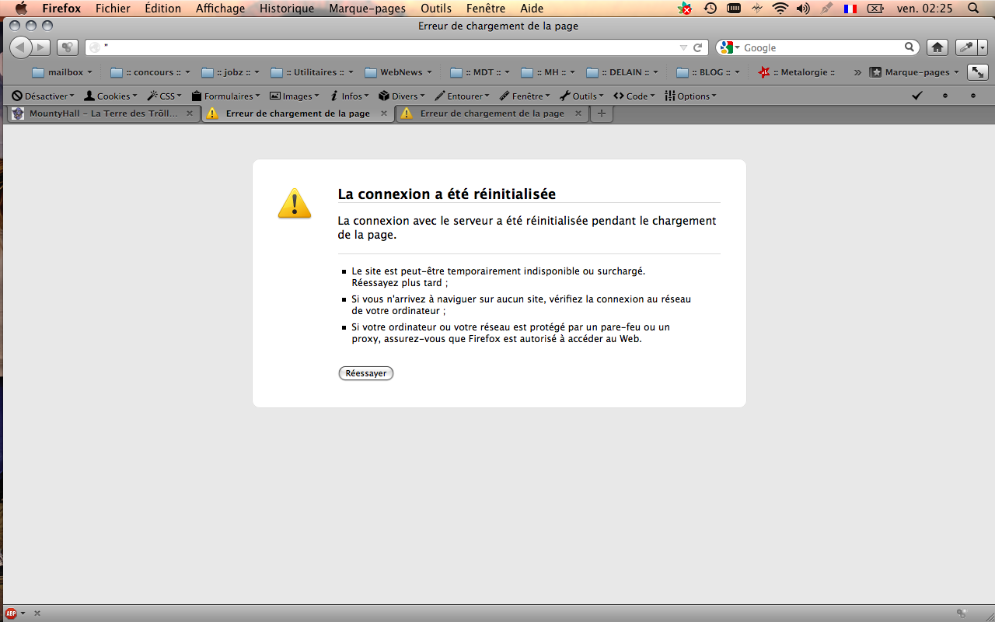Switch to the MountyHall tab
995x622 pixels.
[97, 114]
